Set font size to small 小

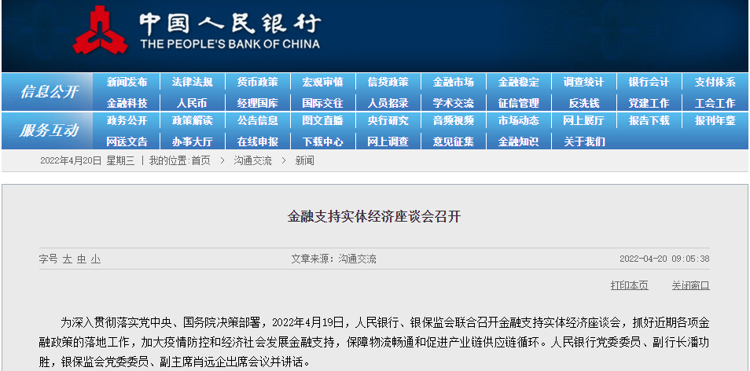(95, 259)
